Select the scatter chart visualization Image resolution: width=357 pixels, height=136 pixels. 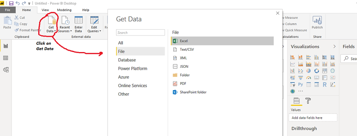pyautogui.click(x=300, y=71)
